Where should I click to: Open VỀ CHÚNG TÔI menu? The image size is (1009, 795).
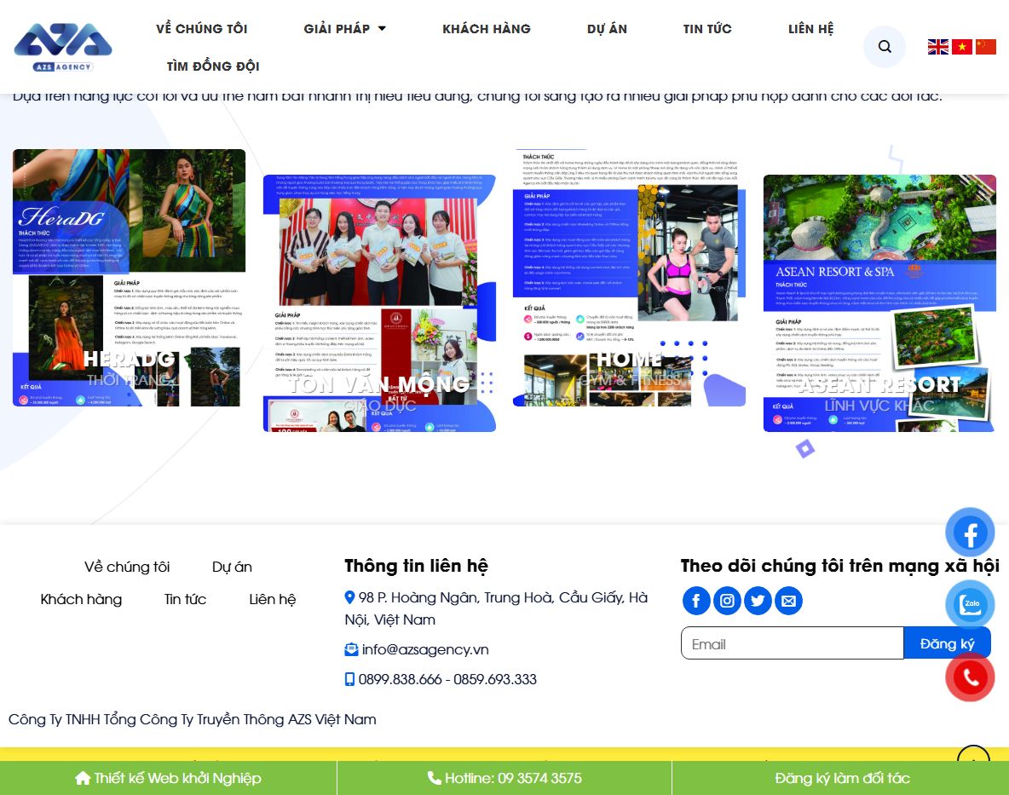201,28
